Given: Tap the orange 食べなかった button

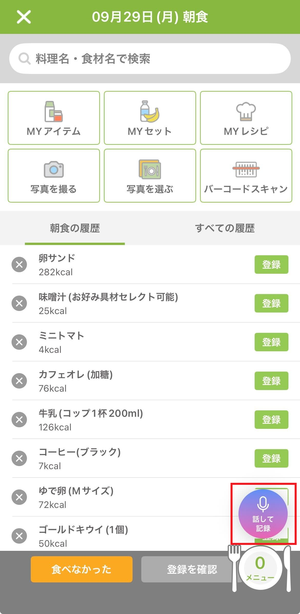Looking at the screenshot, I should pyautogui.click(x=82, y=569).
